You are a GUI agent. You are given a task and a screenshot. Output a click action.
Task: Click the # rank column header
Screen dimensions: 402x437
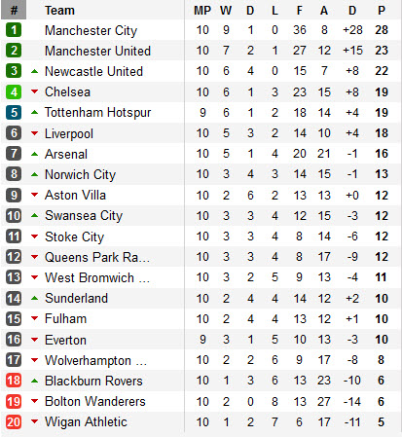point(14,10)
